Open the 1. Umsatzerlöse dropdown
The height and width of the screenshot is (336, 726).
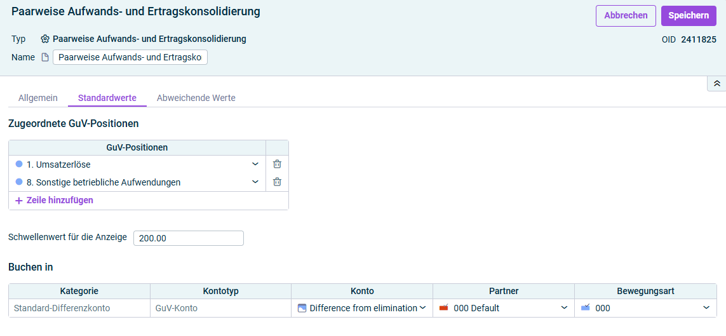coord(255,164)
